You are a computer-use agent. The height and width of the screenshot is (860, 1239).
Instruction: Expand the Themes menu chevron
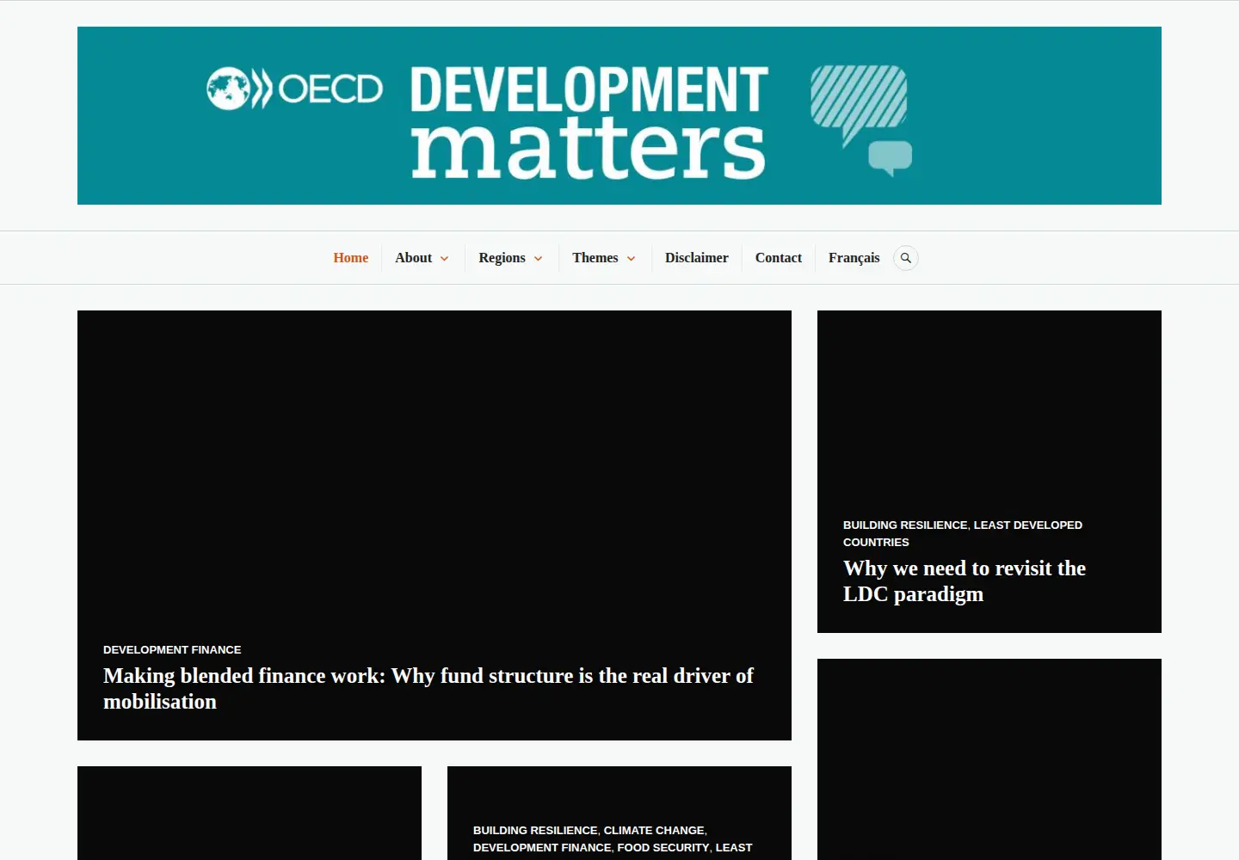[631, 258]
